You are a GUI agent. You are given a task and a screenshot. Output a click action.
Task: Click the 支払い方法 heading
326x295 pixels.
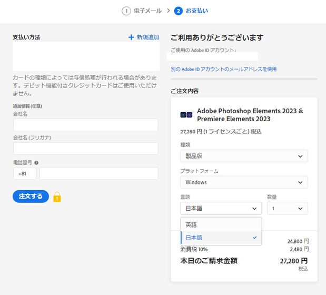click(26, 37)
